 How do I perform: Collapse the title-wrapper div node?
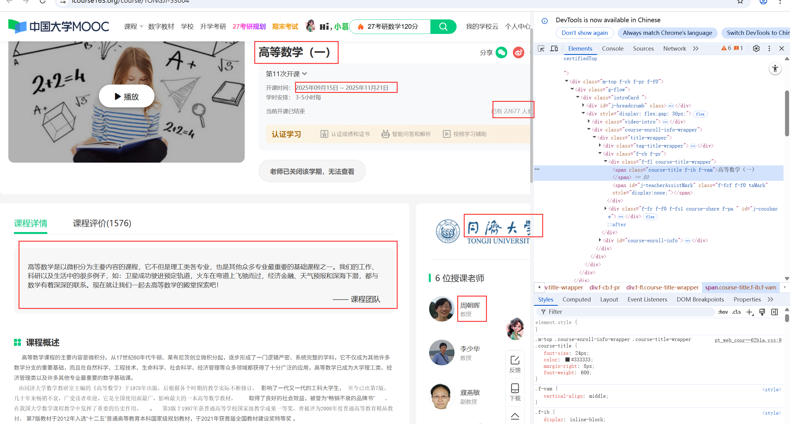click(x=594, y=137)
